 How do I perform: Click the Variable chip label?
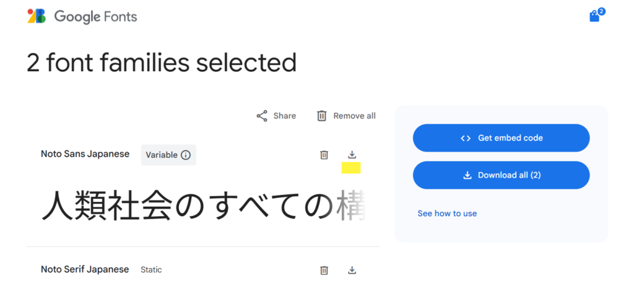(x=162, y=155)
